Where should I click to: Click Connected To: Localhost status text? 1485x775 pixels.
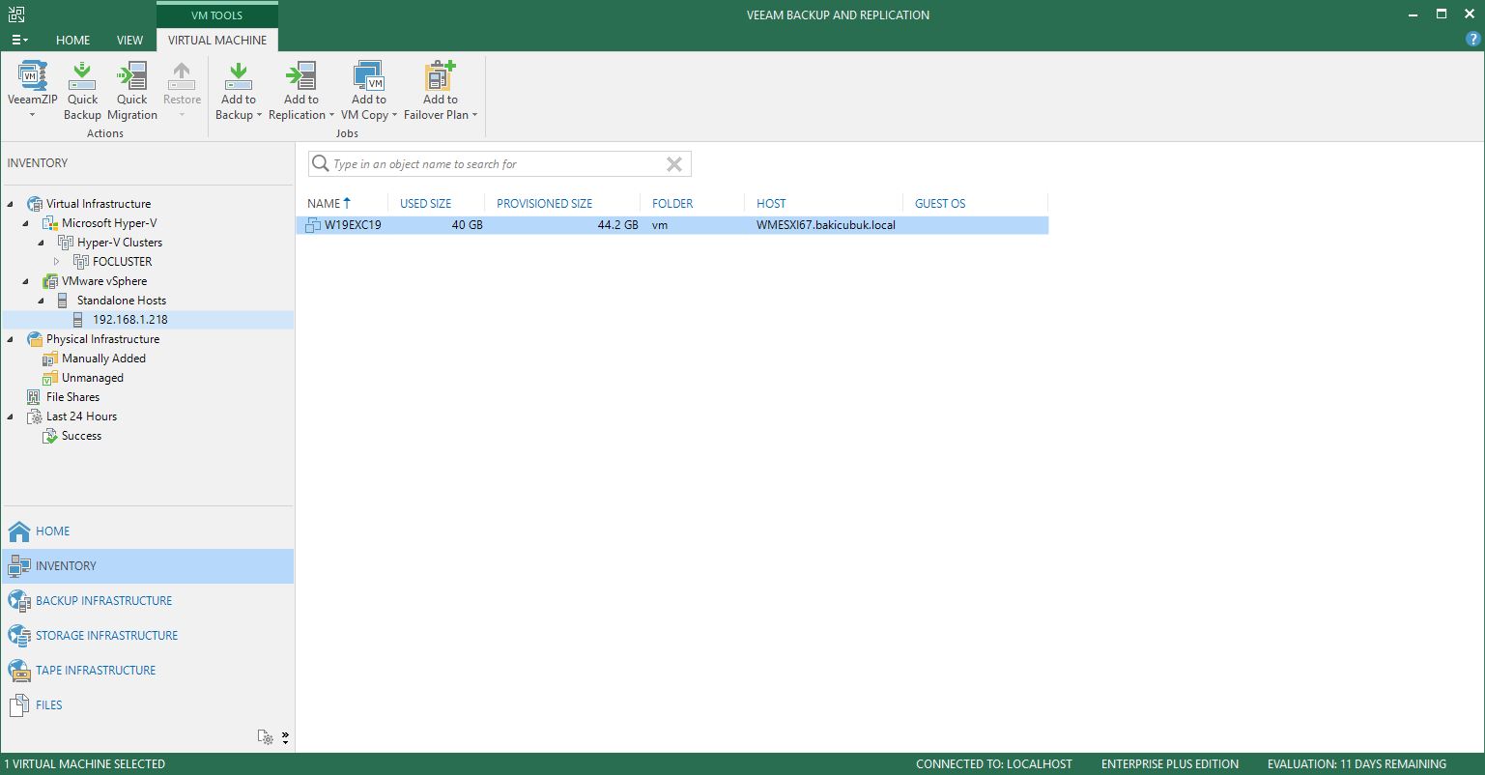[994, 764]
